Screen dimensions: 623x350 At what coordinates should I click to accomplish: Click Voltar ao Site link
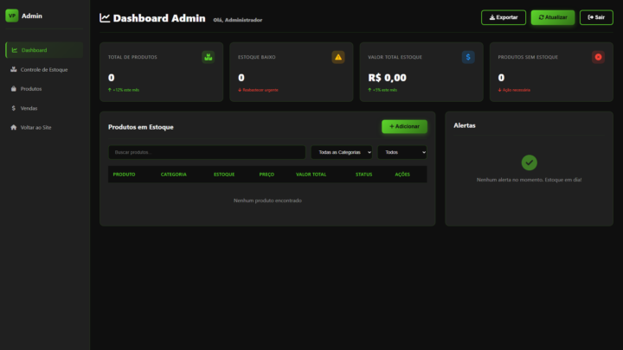[35, 127]
